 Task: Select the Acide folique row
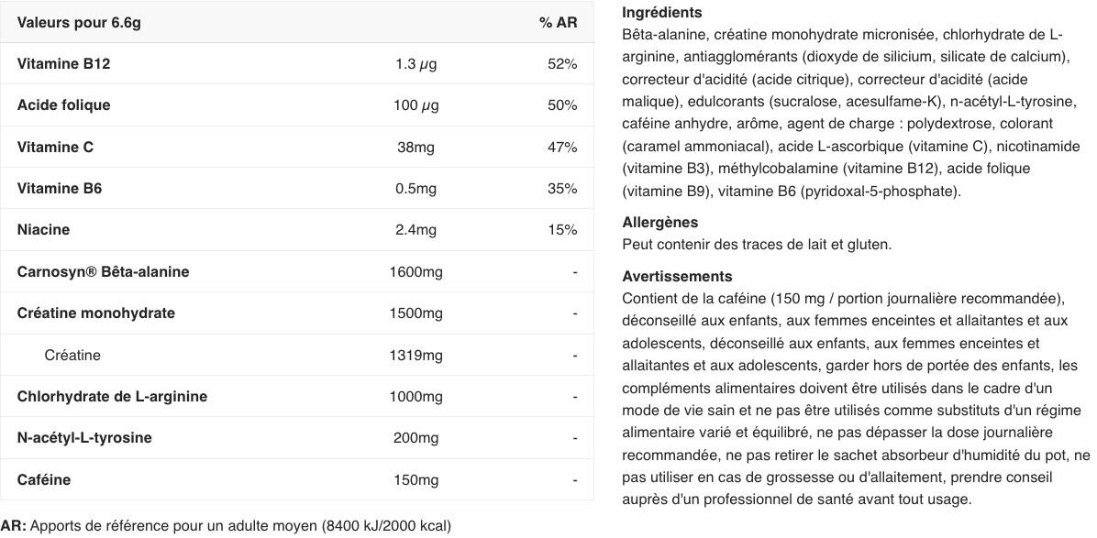(296, 105)
